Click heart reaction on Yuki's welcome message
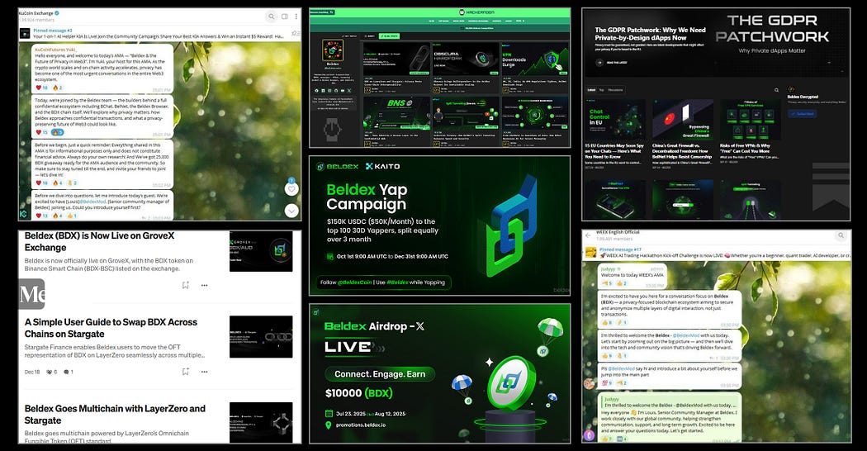Viewport: 867px width, 451px height. point(41,88)
